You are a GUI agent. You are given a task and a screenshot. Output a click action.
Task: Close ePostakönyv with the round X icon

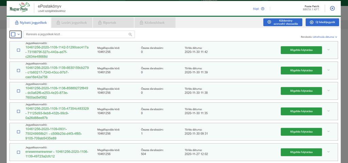[x=332, y=8]
